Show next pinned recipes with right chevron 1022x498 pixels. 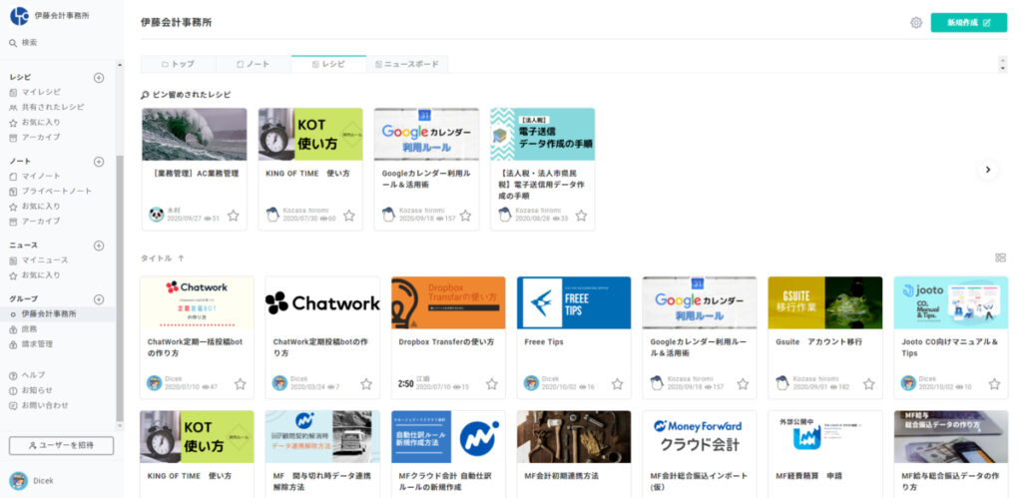[x=987, y=170]
